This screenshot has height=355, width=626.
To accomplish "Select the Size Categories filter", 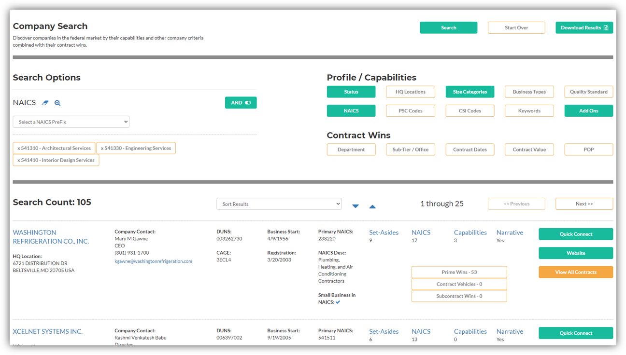I will [470, 92].
